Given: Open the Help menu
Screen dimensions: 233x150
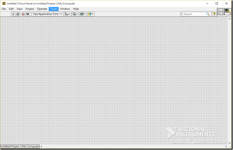Looking at the screenshot, I should click(x=76, y=9).
